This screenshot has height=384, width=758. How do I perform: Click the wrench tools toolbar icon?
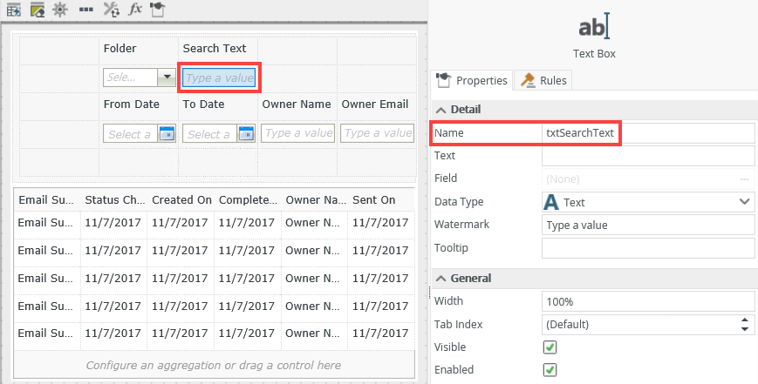tap(111, 10)
